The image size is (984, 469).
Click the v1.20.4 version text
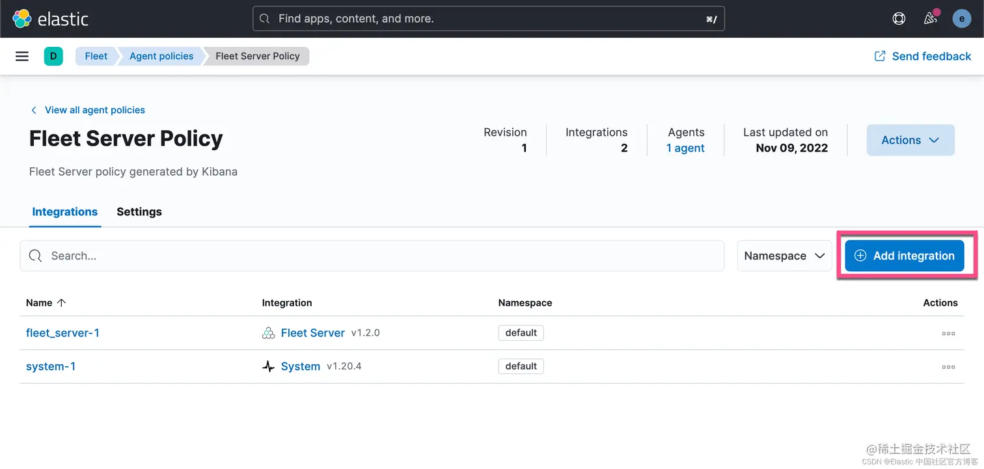[344, 366]
